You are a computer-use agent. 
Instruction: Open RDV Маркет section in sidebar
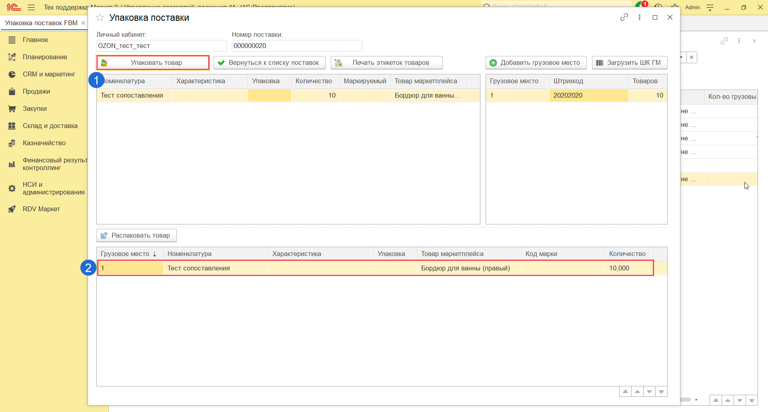(x=41, y=209)
